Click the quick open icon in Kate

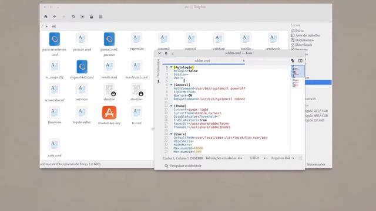coord(293,61)
